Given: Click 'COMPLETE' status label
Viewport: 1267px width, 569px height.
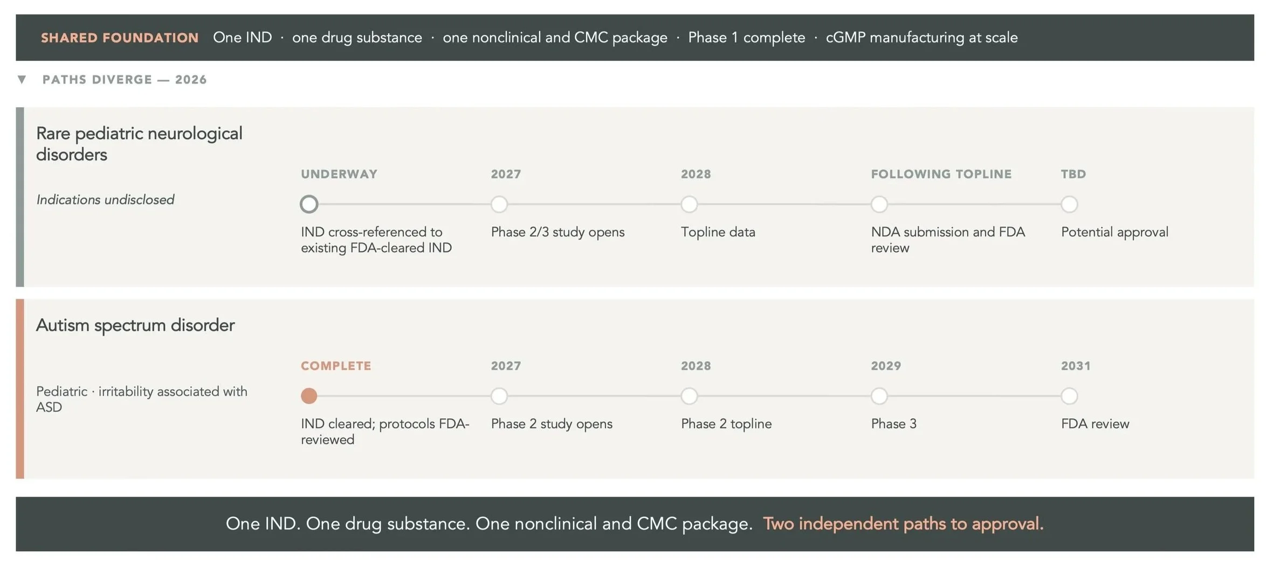Looking at the screenshot, I should [x=336, y=366].
